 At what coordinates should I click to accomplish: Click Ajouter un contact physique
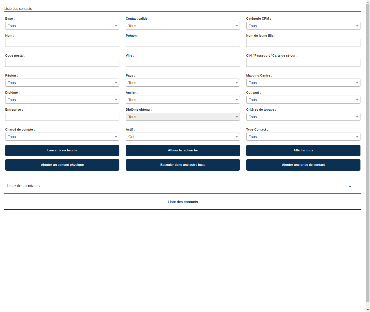coord(62,165)
